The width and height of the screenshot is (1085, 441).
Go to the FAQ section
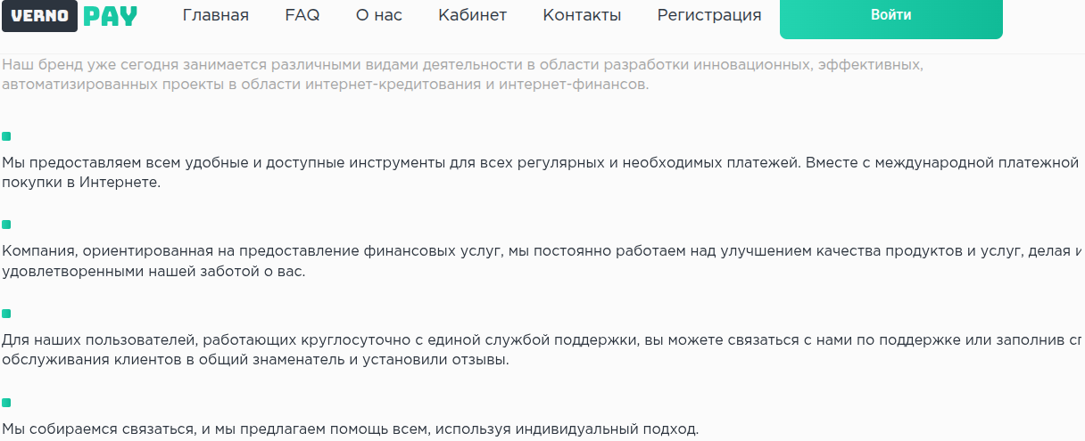tap(302, 15)
